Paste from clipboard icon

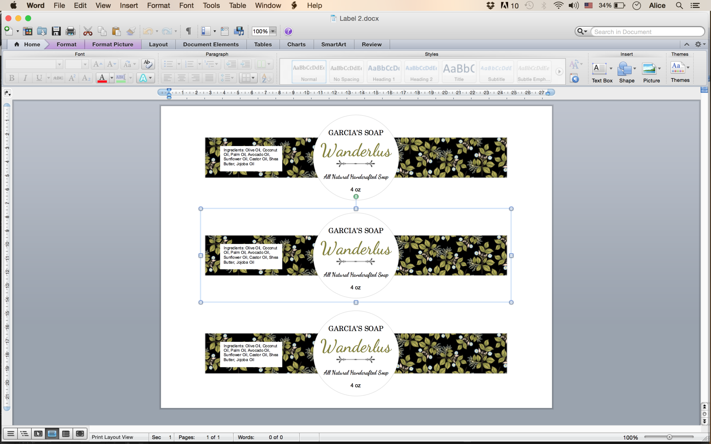pos(116,31)
